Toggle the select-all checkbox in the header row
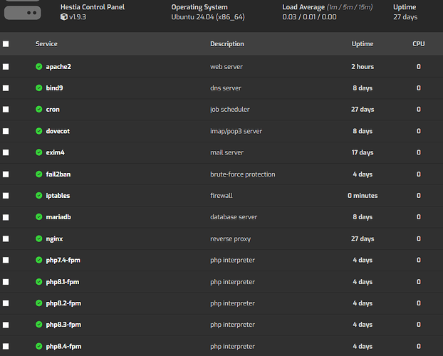Image resolution: width=443 pixels, height=356 pixels. [x=6, y=44]
